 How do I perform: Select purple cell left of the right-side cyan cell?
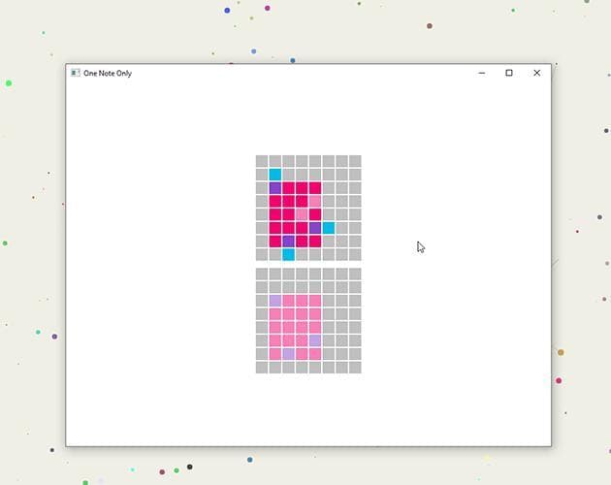(x=315, y=228)
